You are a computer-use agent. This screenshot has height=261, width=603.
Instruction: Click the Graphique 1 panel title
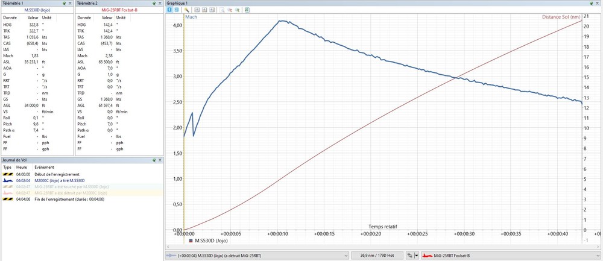pos(177,2)
